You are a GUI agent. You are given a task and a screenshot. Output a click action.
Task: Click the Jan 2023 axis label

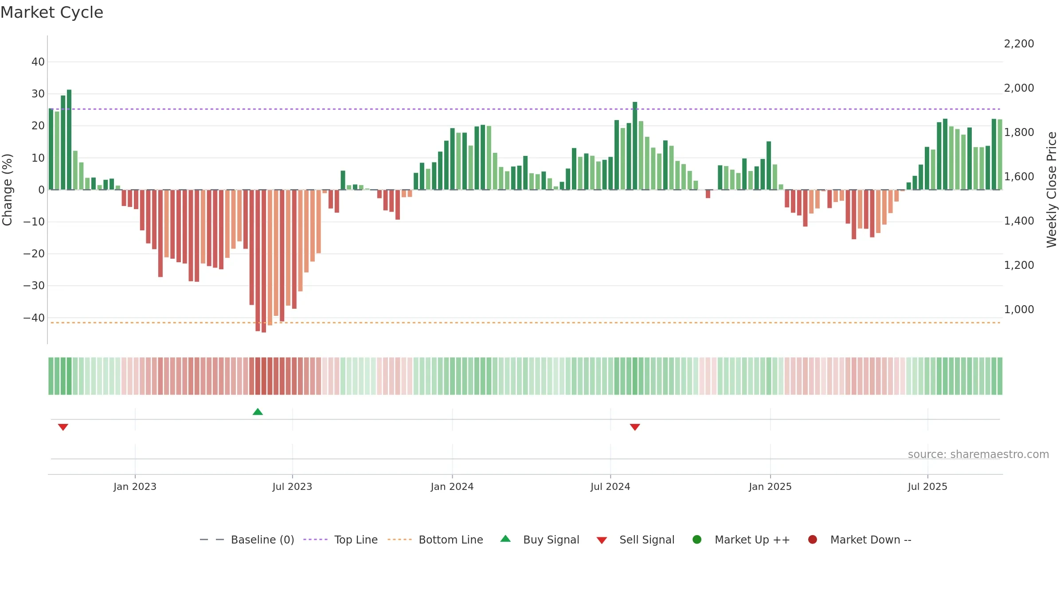pos(135,487)
